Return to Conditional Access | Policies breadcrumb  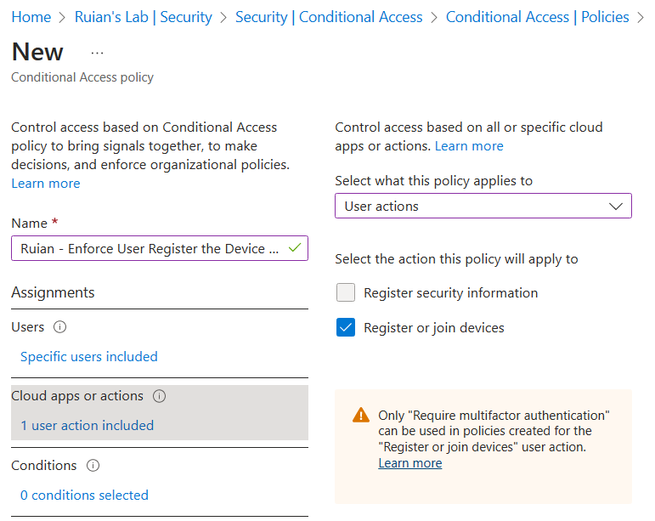[537, 17]
